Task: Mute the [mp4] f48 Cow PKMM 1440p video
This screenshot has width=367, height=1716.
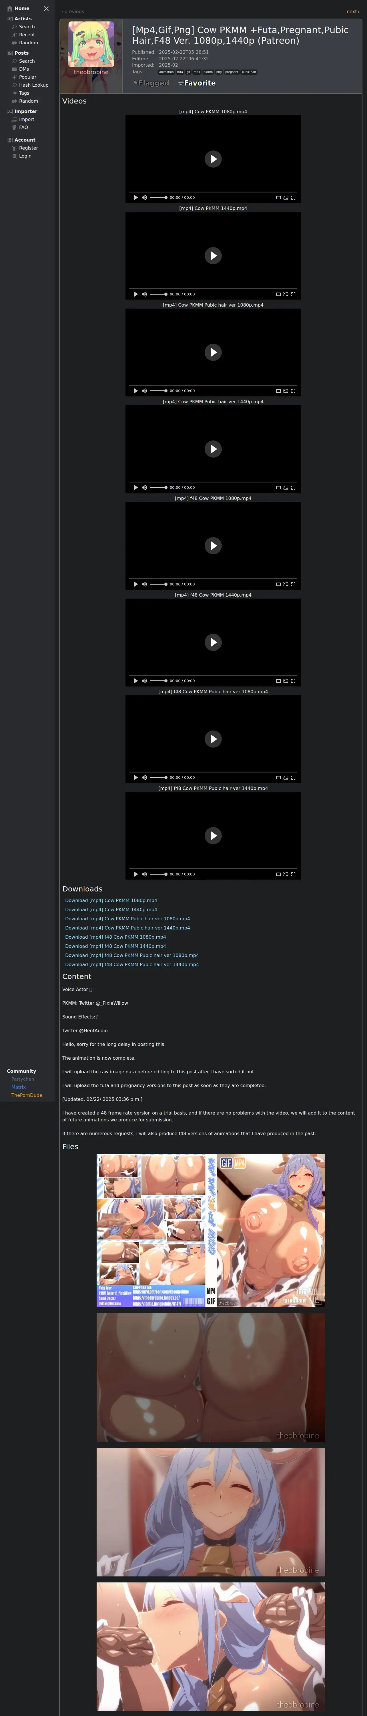Action: (145, 681)
